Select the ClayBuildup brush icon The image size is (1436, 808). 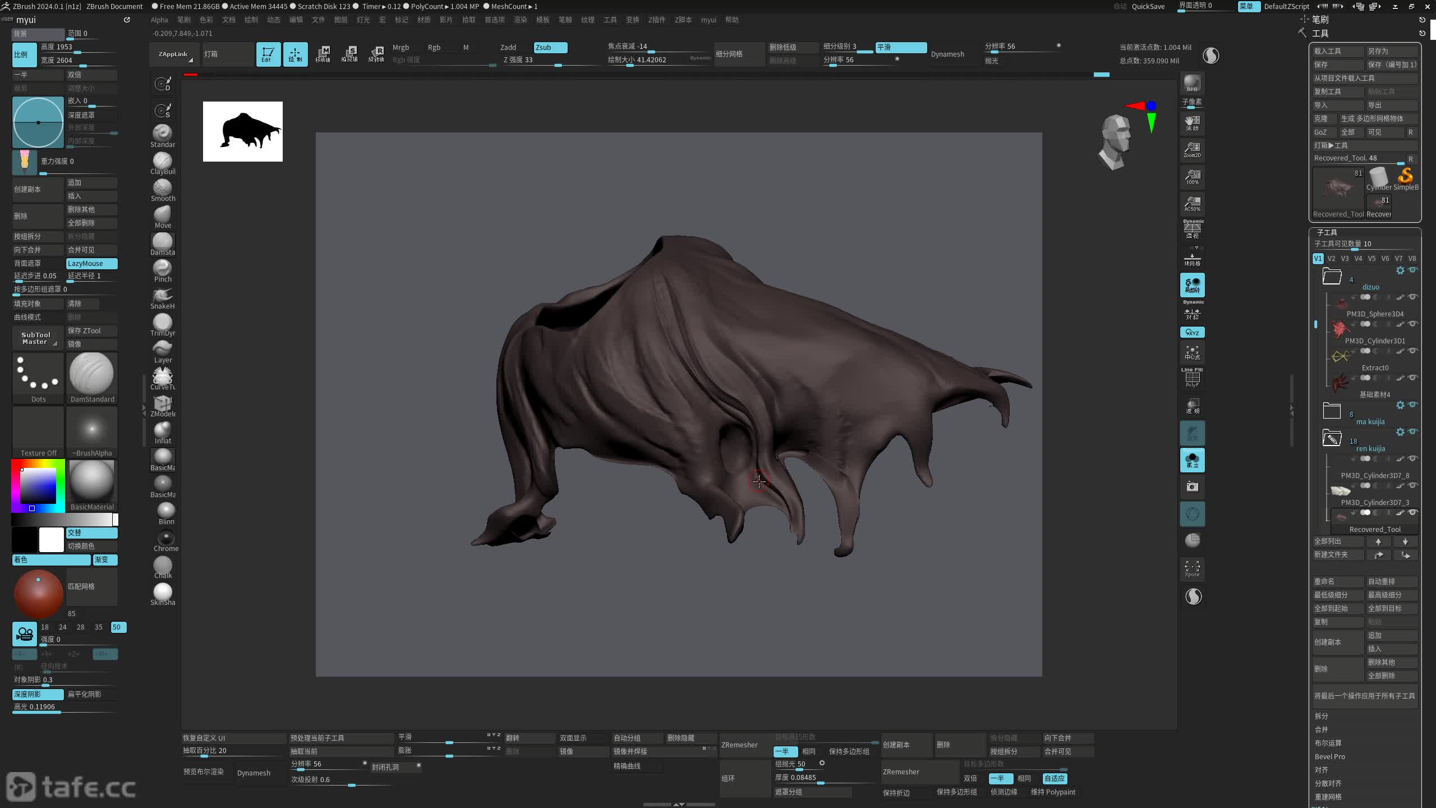click(163, 162)
